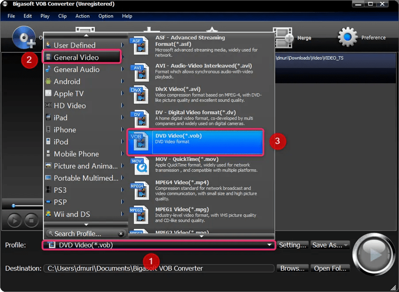The height and width of the screenshot is (292, 399).
Task: Click the AVI format icon
Action: (140, 72)
